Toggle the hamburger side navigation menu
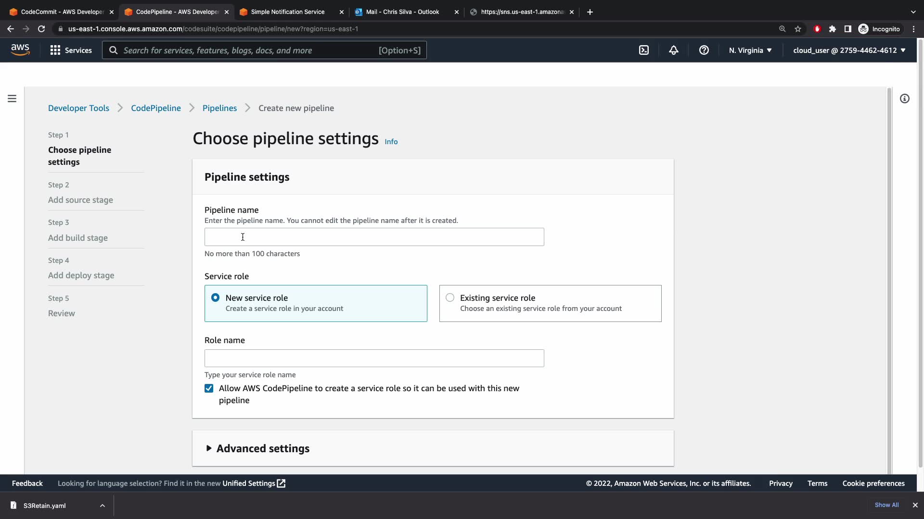 pyautogui.click(x=12, y=99)
